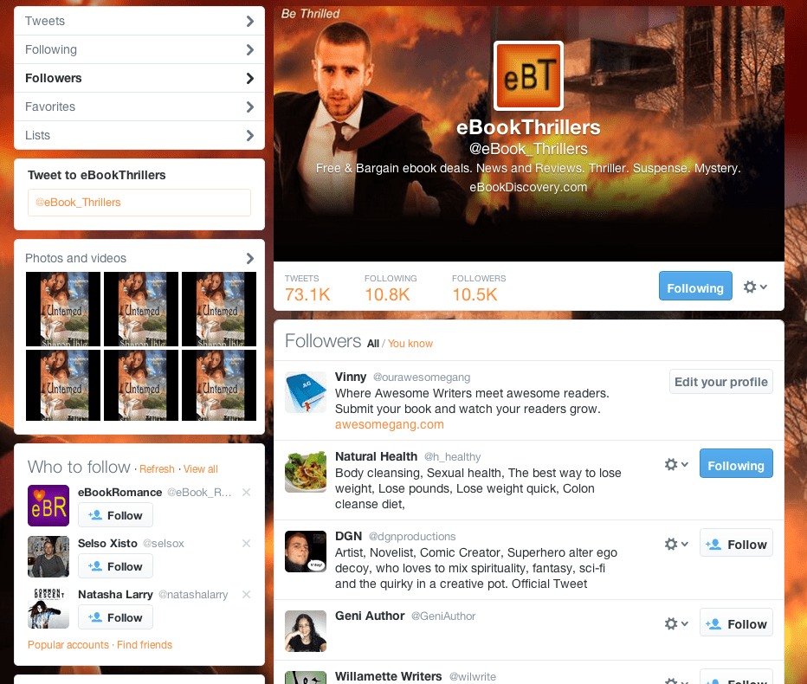
Task: View the 10.5K followers count
Action: tap(479, 287)
